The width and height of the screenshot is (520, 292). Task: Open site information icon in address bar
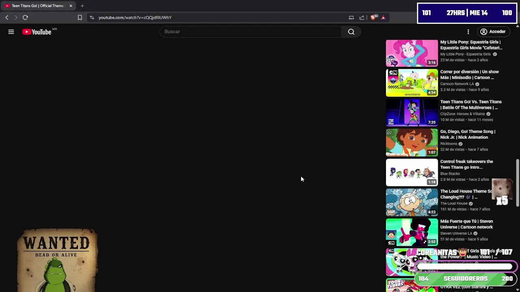click(x=92, y=17)
